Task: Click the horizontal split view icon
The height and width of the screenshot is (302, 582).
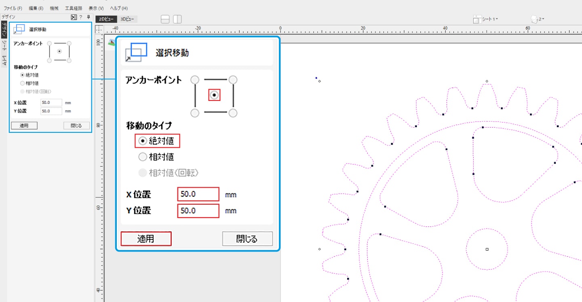Action: 165,19
